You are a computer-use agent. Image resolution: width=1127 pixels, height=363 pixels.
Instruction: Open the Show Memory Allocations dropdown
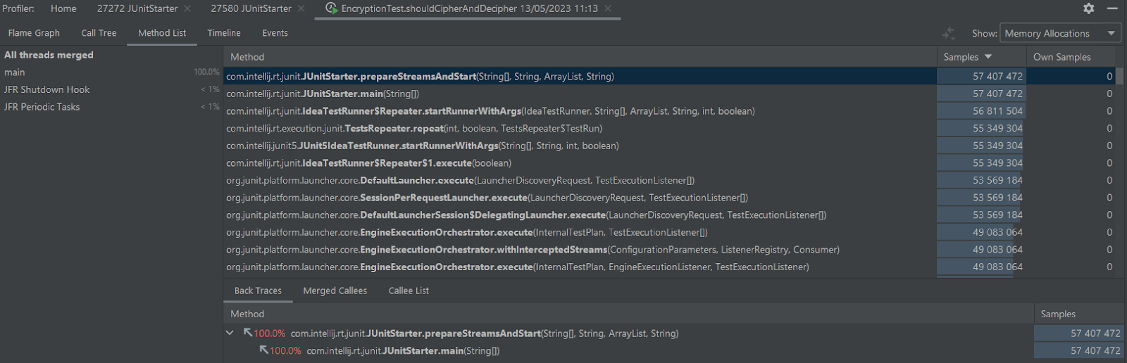1061,33
